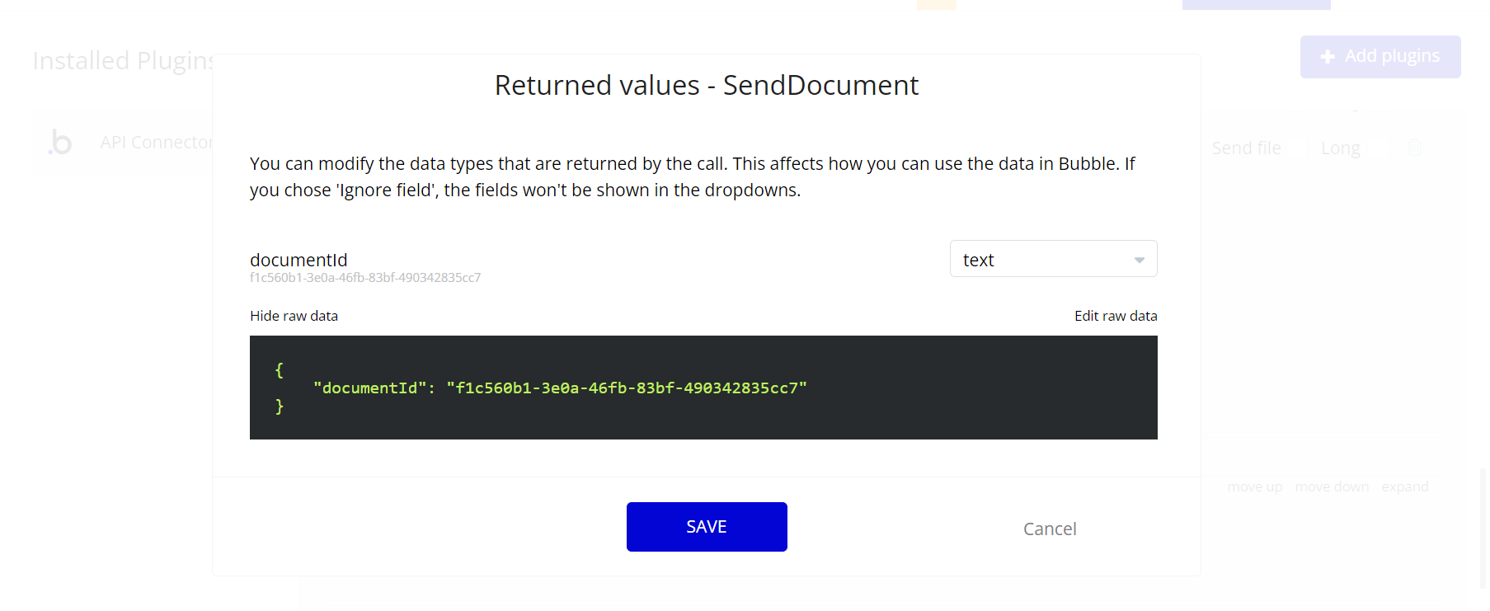Click the raw JSON code block

coord(703,388)
